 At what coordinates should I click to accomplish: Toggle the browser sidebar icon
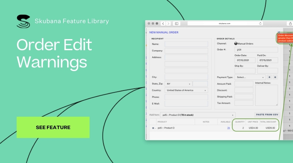point(176,23)
